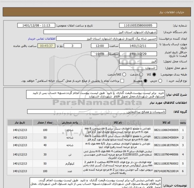This screenshot has height=188, width=194.
Task: Click the remaining days field showing 3
Action: pos(72,46)
